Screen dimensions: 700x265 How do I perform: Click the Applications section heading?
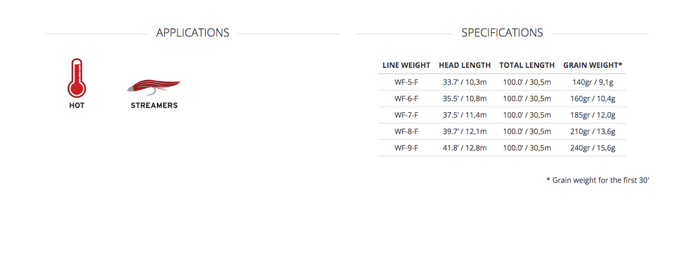(x=193, y=33)
